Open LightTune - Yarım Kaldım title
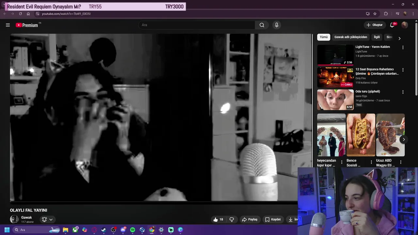 coord(373,47)
